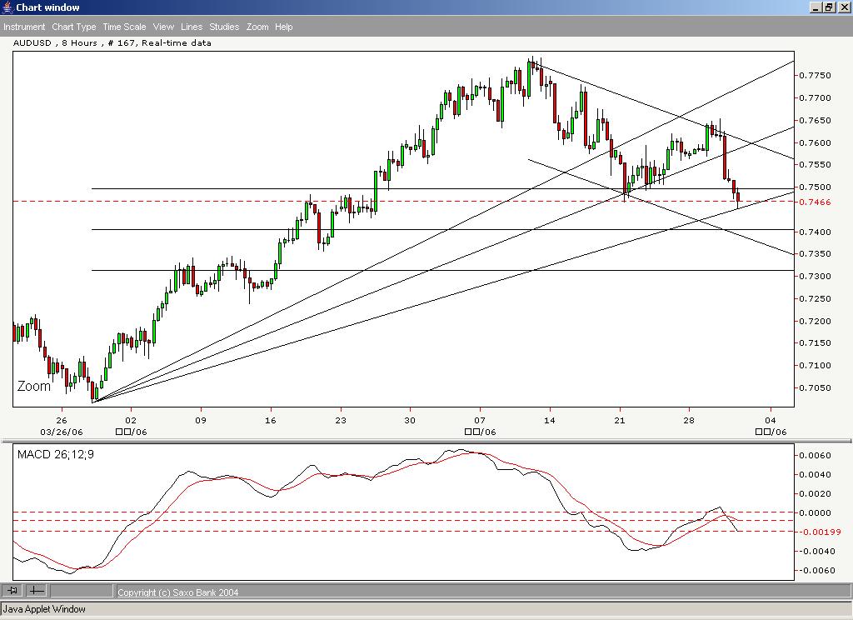Click the pushpin annotation tool icon

[12, 591]
